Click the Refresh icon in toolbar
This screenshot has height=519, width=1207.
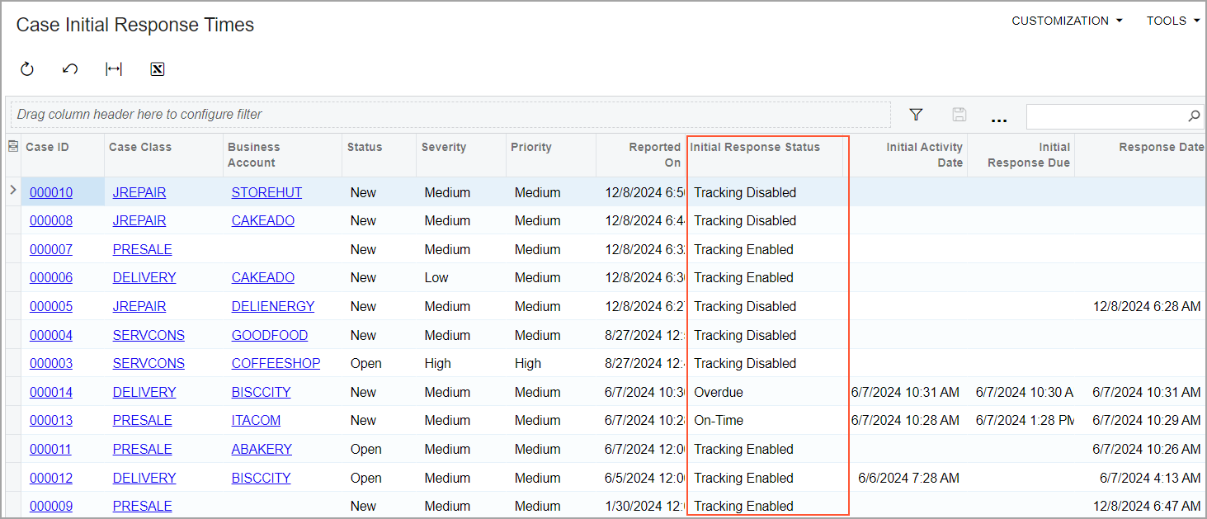pos(27,69)
